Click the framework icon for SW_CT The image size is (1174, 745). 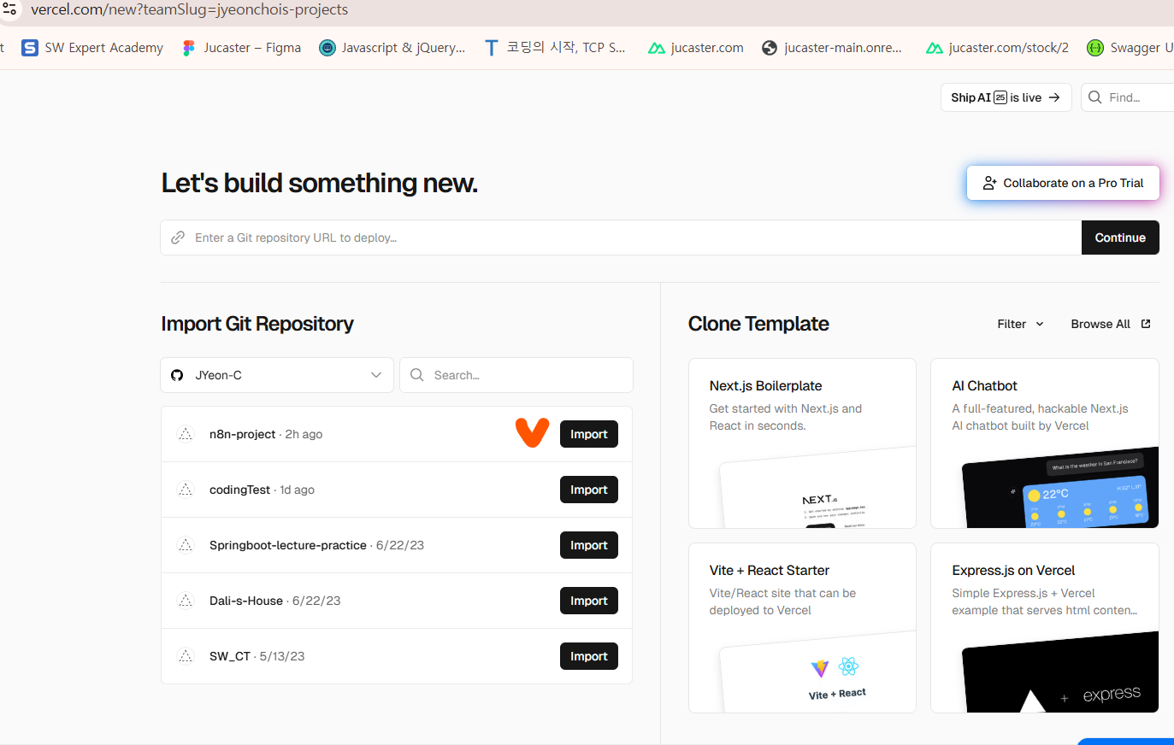coord(186,656)
